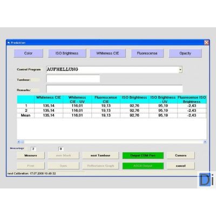This screenshot has height=216, width=216.
Task: Click the -2,43 value in the Mean row
Action: pos(192,116)
